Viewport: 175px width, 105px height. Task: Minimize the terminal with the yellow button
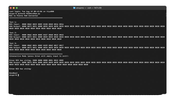coord(14,8)
